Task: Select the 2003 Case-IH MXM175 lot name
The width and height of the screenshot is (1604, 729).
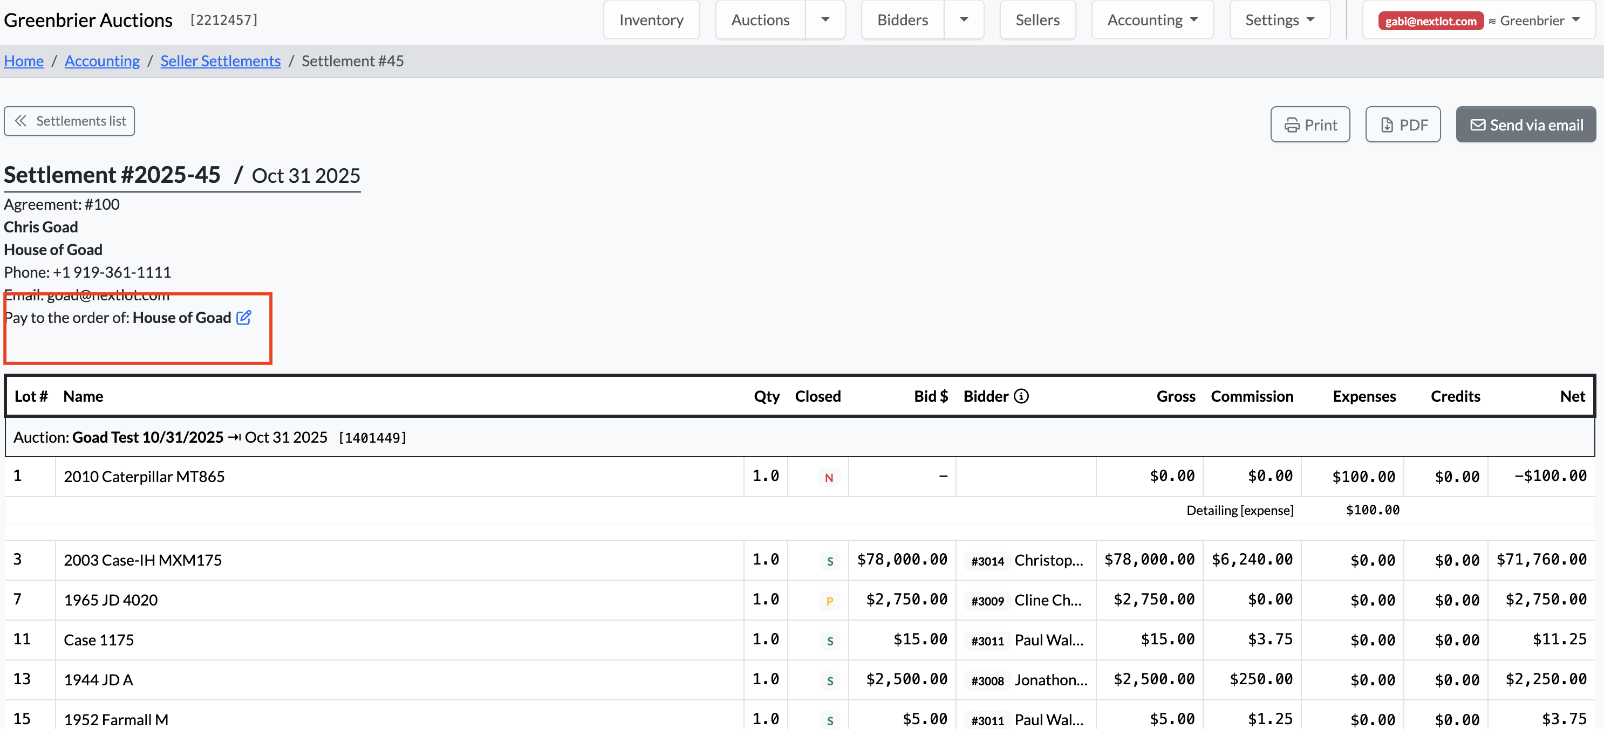Action: pyautogui.click(x=142, y=560)
